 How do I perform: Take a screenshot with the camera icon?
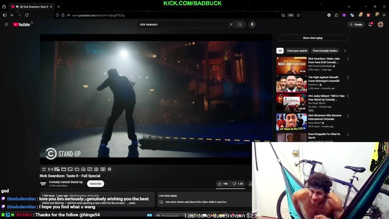(x=96, y=169)
